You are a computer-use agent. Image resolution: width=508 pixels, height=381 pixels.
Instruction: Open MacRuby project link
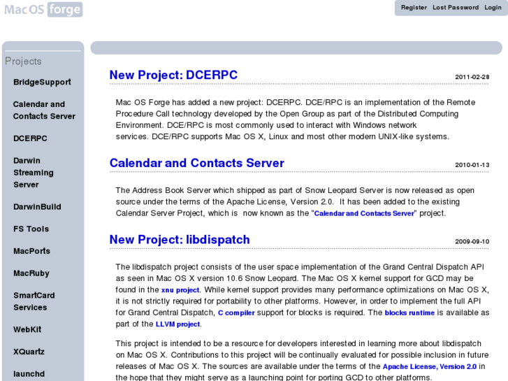31,273
